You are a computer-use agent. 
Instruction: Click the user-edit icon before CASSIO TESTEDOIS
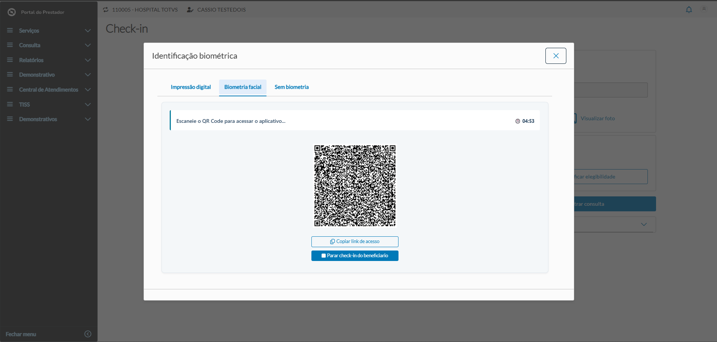[x=190, y=10]
